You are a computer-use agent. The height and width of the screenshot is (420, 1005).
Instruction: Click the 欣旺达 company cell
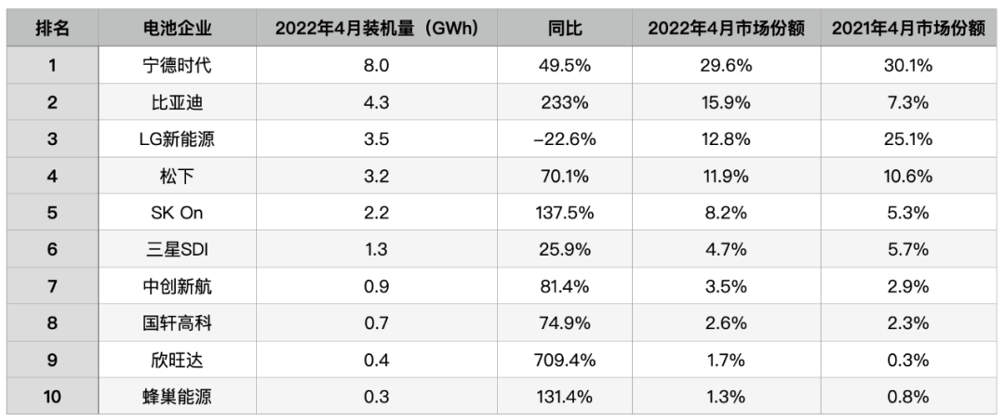(173, 361)
